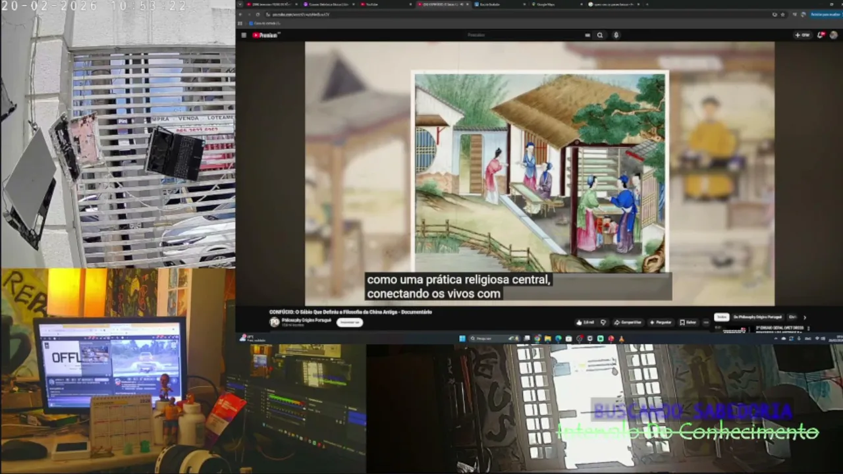The width and height of the screenshot is (843, 474).
Task: Open the YouTube guide hamburger menu
Action: tap(244, 36)
